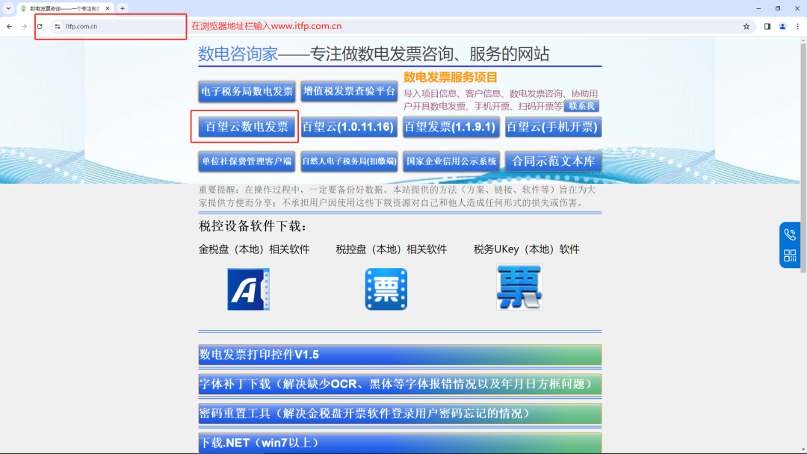The width and height of the screenshot is (807, 454).
Task: Open 增值税发票查验平台 button
Action: point(349,91)
